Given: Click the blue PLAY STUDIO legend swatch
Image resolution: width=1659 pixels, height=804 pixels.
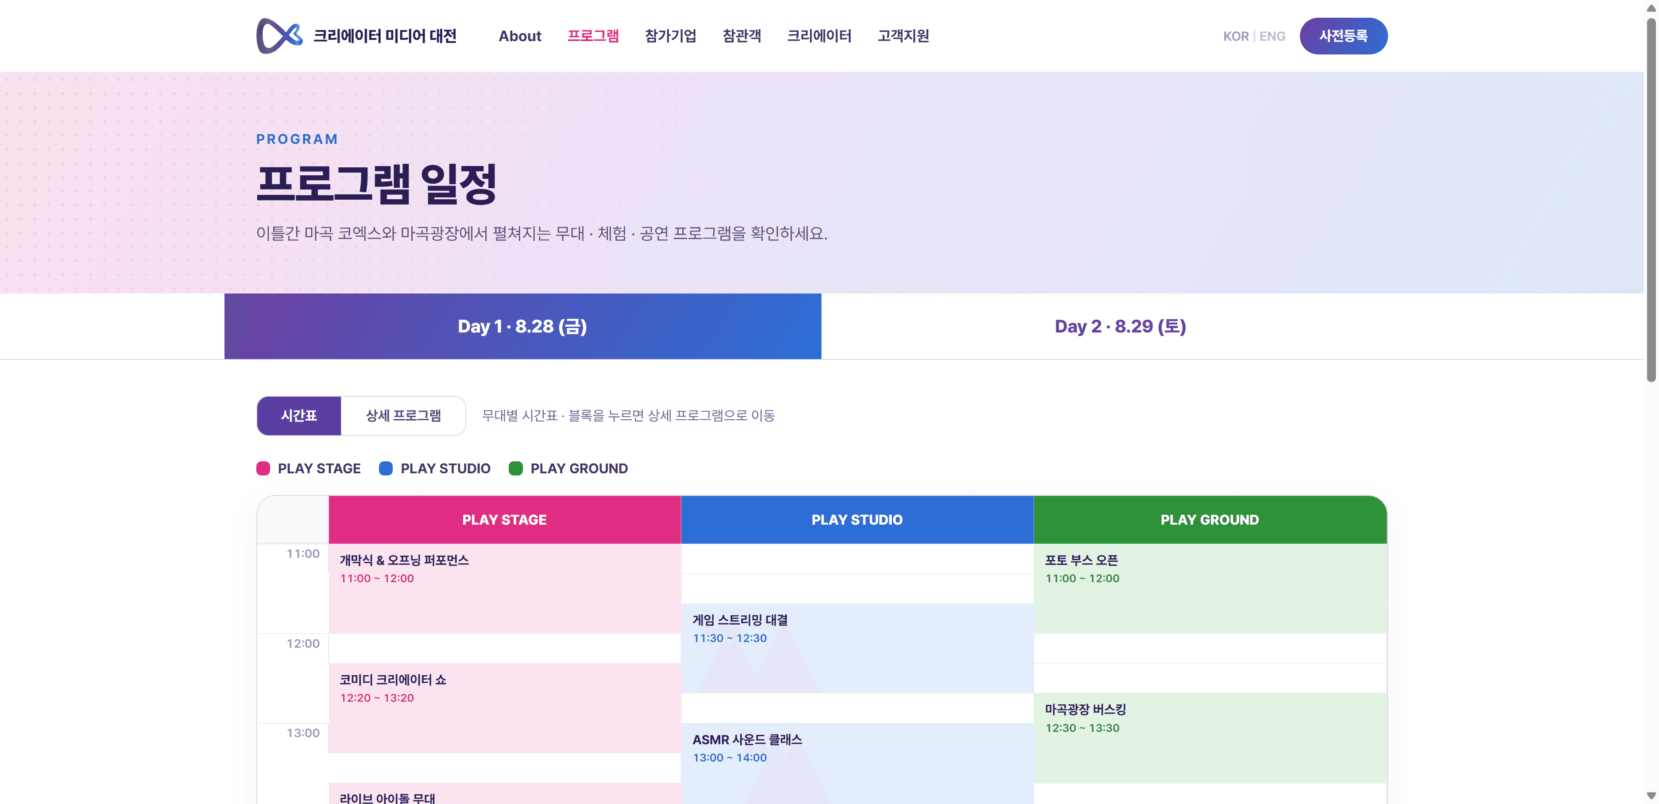Looking at the screenshot, I should point(386,468).
